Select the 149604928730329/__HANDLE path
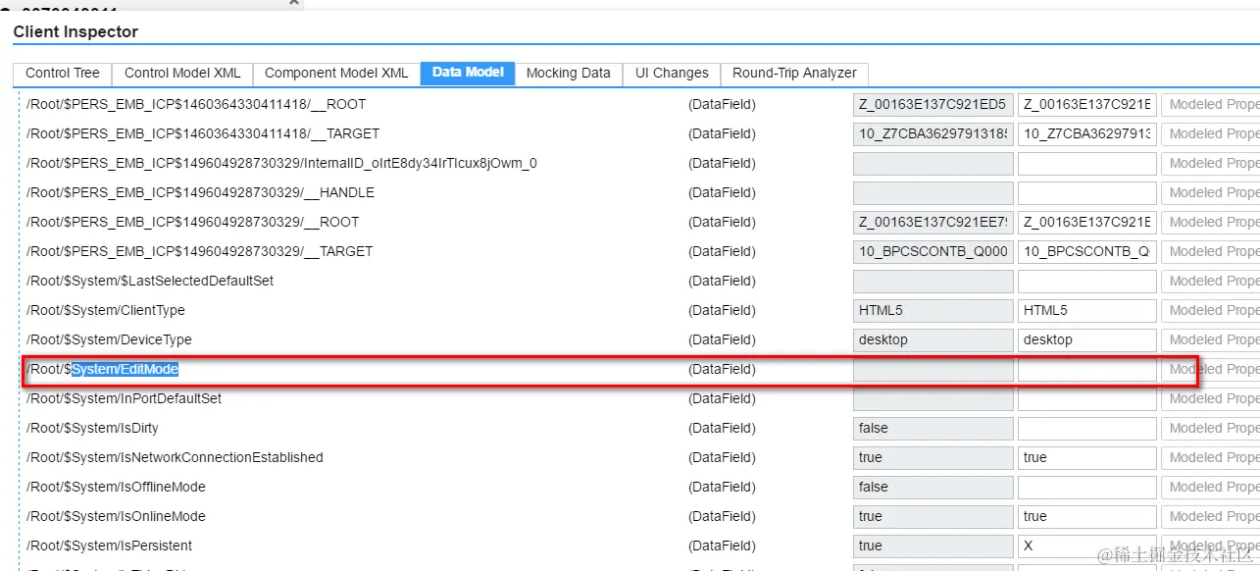The image size is (1260, 571). (x=200, y=192)
